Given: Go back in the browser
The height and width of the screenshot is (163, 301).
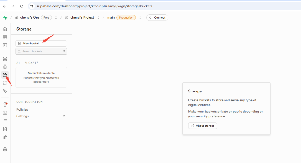Looking at the screenshot, I should 5,6.
